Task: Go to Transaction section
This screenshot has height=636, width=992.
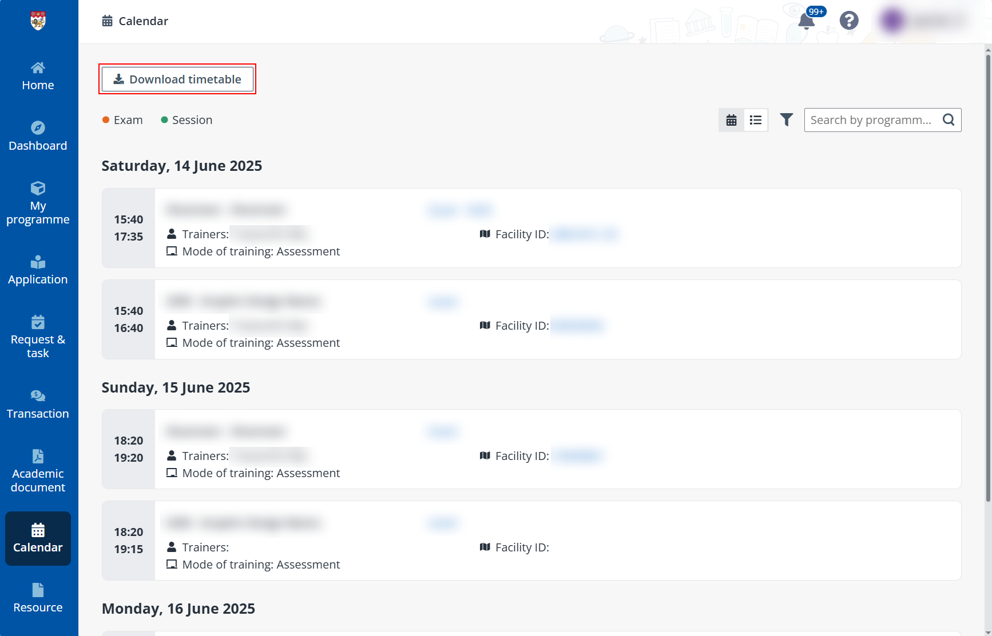Action: (38, 405)
